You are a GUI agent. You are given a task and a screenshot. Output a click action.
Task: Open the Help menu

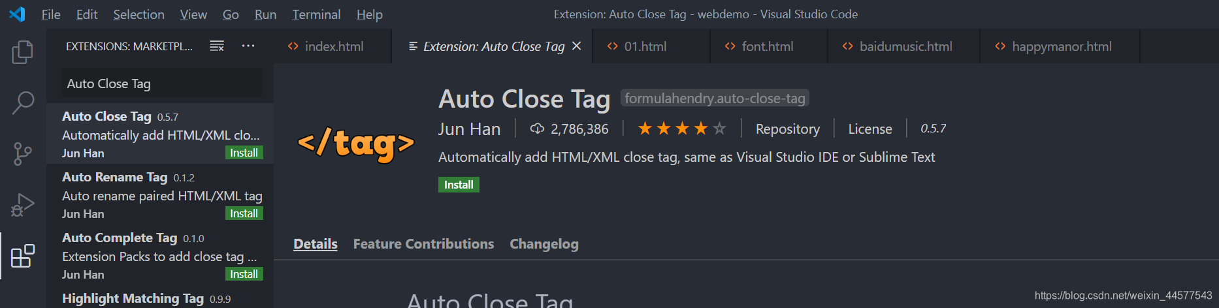[369, 14]
